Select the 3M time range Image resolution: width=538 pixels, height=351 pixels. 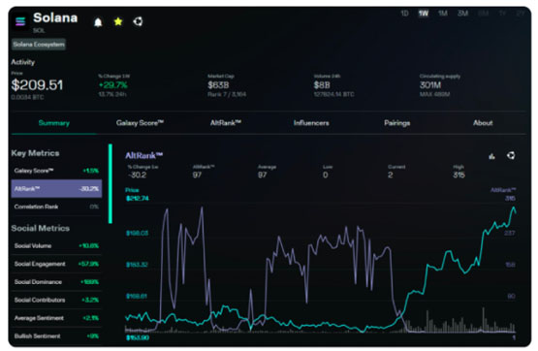[462, 14]
